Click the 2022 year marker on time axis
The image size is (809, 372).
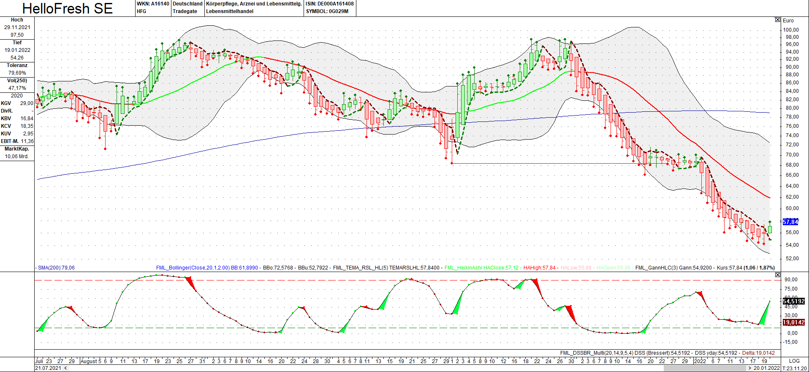click(700, 361)
